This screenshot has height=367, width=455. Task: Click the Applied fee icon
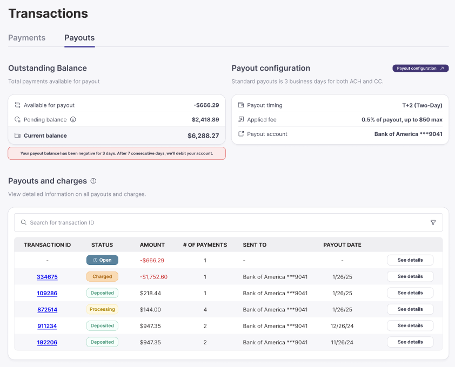pyautogui.click(x=241, y=120)
